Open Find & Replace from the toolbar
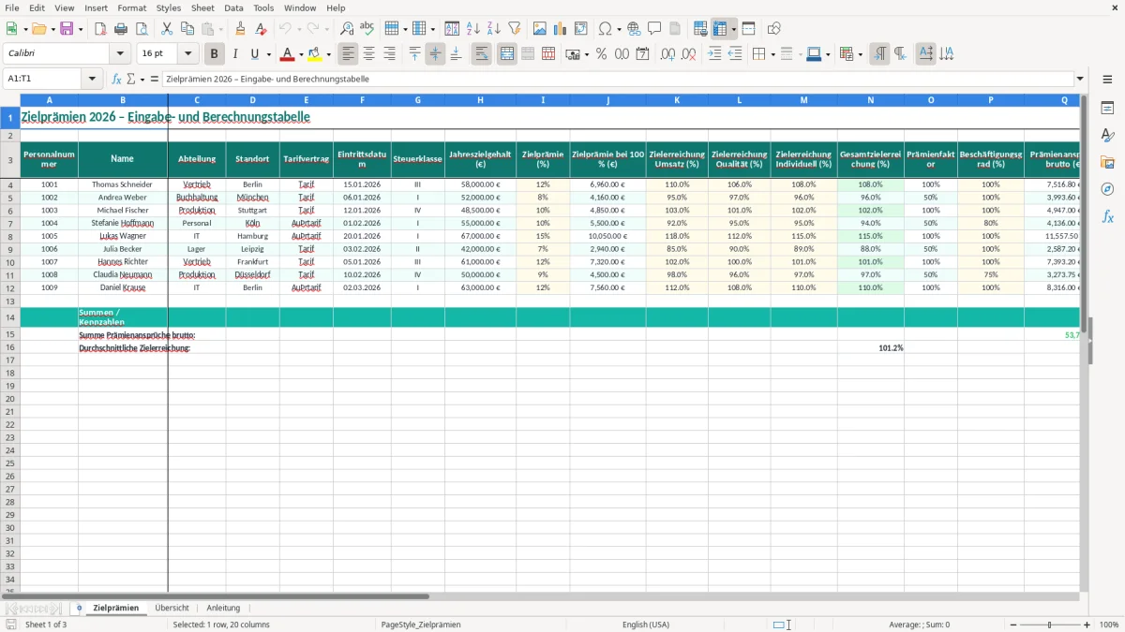 (x=347, y=29)
